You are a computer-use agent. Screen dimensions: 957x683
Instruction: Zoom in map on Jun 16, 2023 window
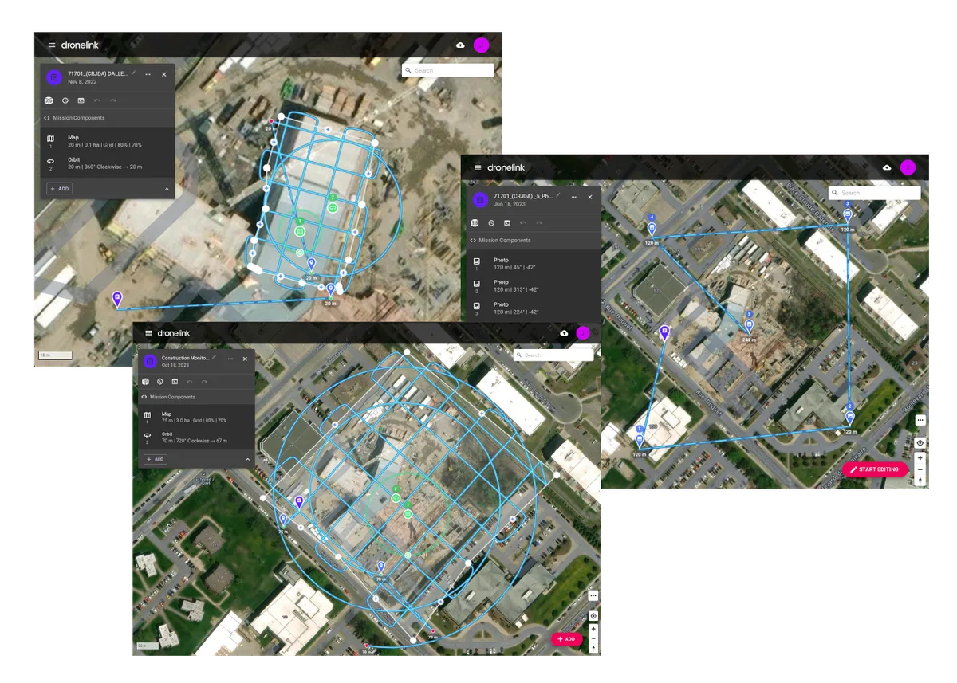(x=920, y=458)
